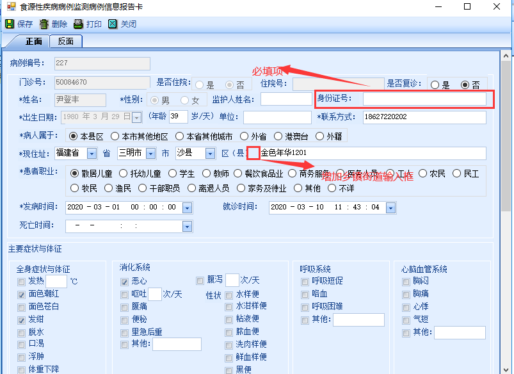Choose 民工 as patient occupation
The width and height of the screenshot is (514, 374).
pos(457,173)
